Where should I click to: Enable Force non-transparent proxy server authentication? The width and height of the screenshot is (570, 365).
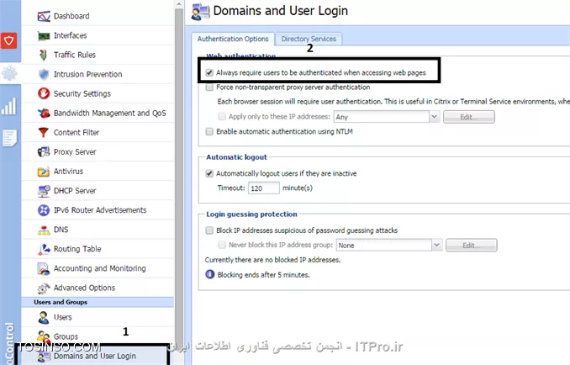click(209, 87)
